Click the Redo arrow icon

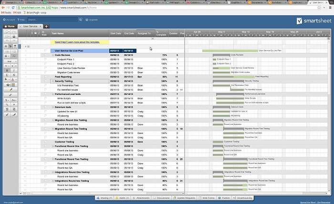coord(14,41)
